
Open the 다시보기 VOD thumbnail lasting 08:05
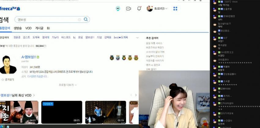[62, 112]
